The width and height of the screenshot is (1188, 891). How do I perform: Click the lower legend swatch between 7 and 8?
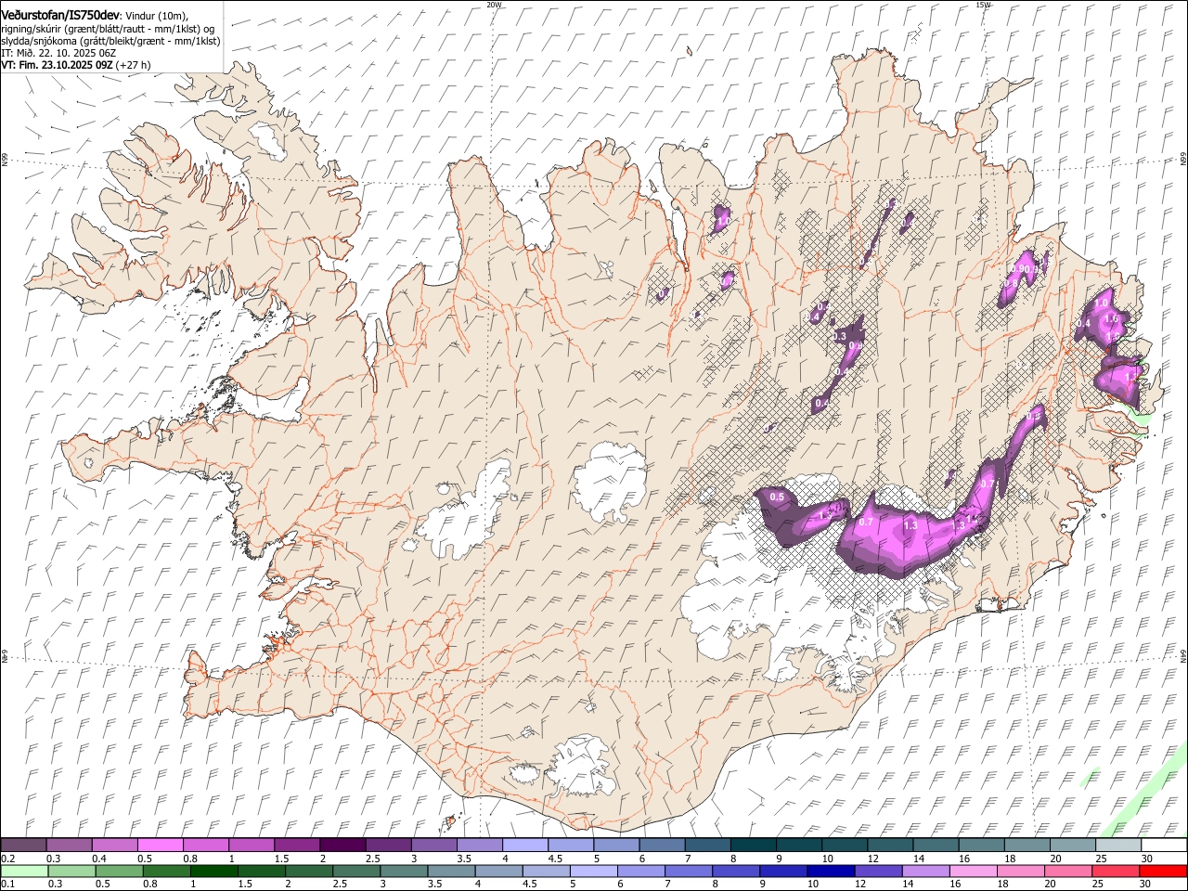click(688, 871)
